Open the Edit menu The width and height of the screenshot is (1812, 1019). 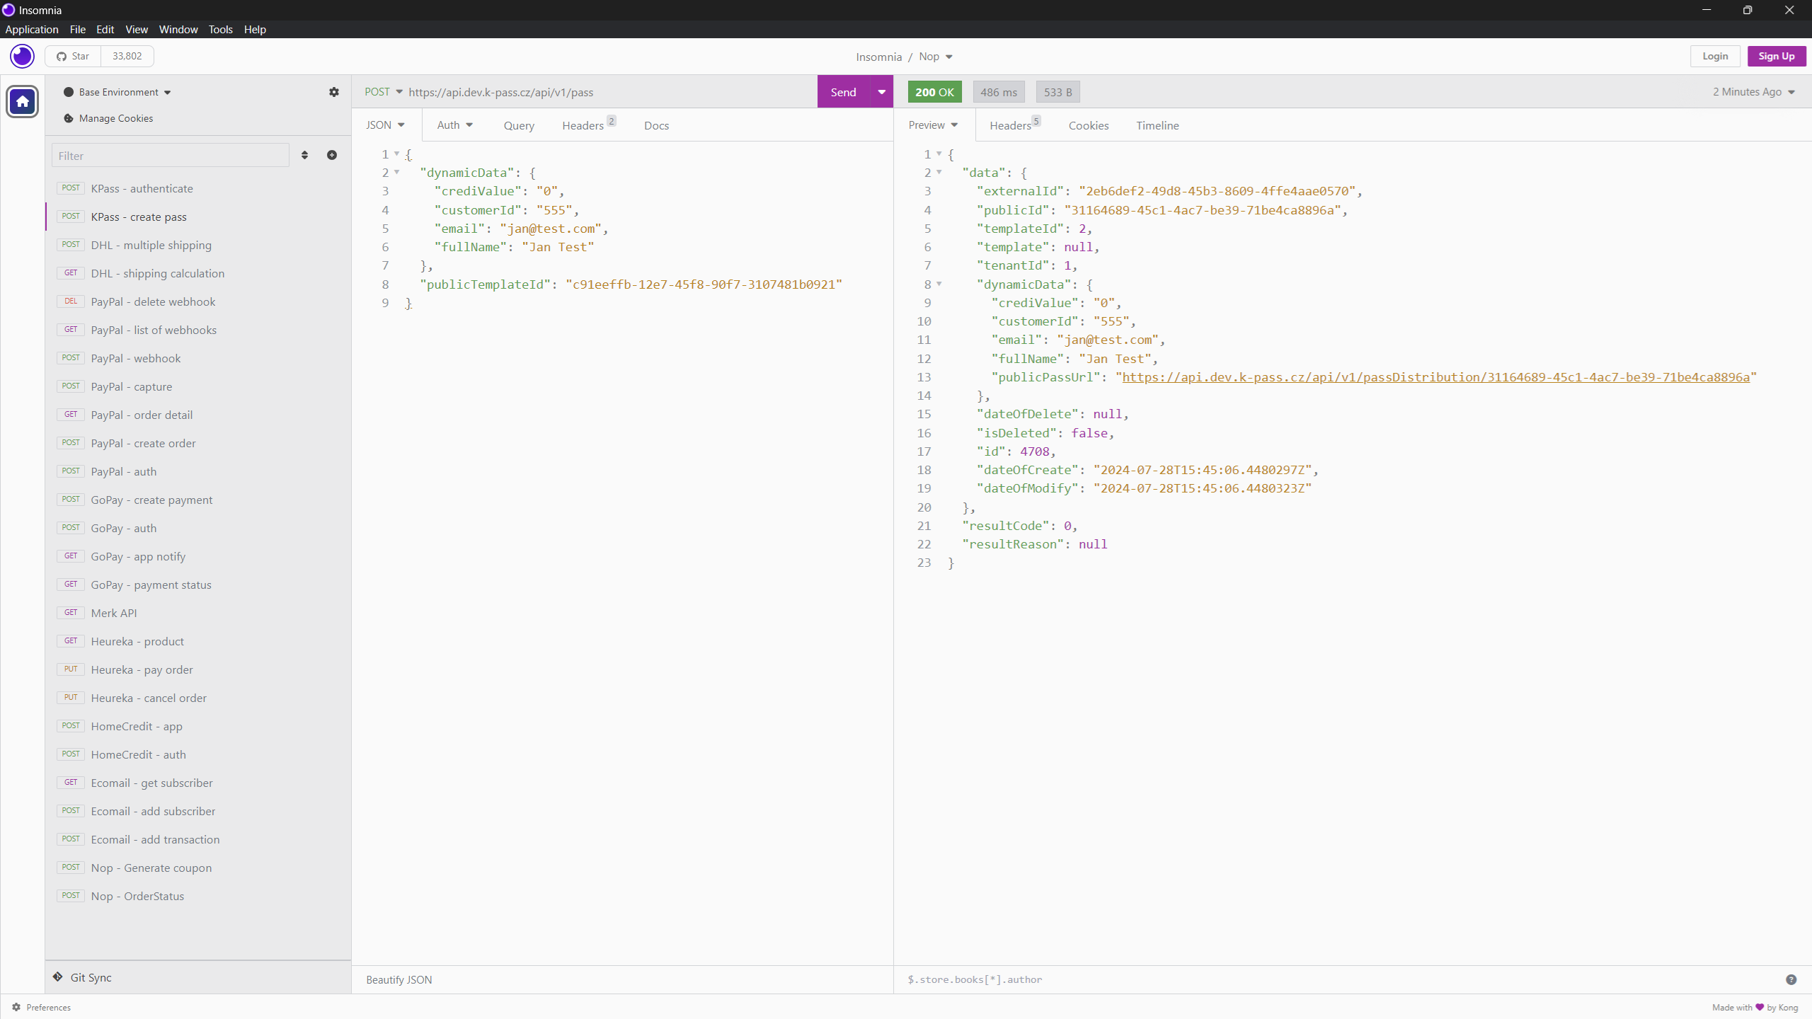click(x=105, y=29)
